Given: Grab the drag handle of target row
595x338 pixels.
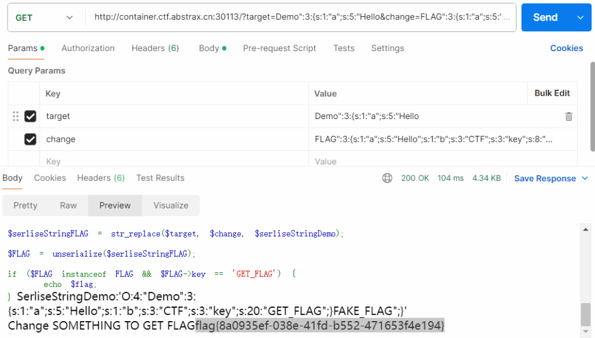Looking at the screenshot, I should 16,116.
